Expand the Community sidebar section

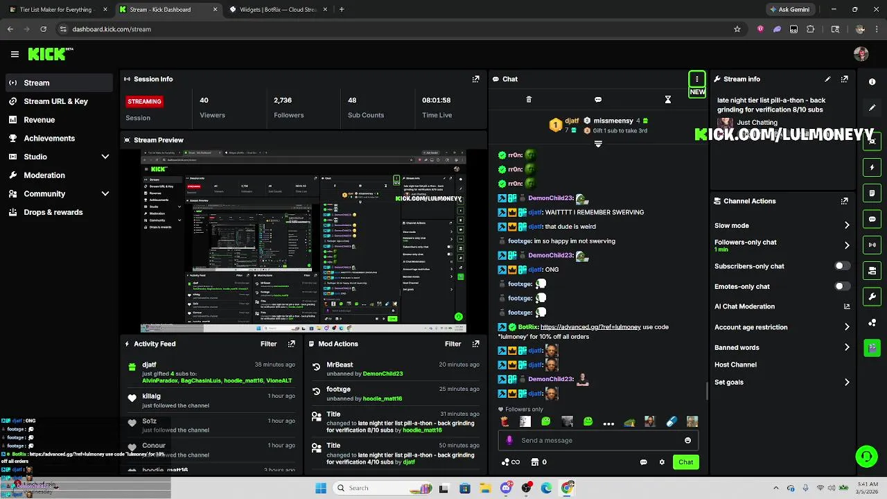105,194
